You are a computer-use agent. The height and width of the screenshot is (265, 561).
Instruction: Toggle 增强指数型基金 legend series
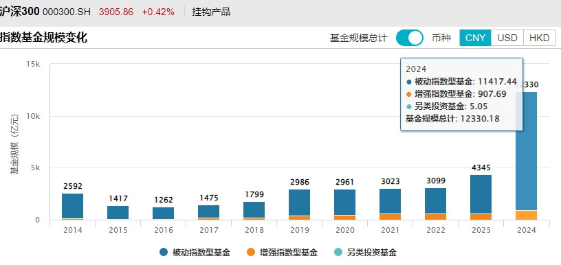tap(282, 253)
